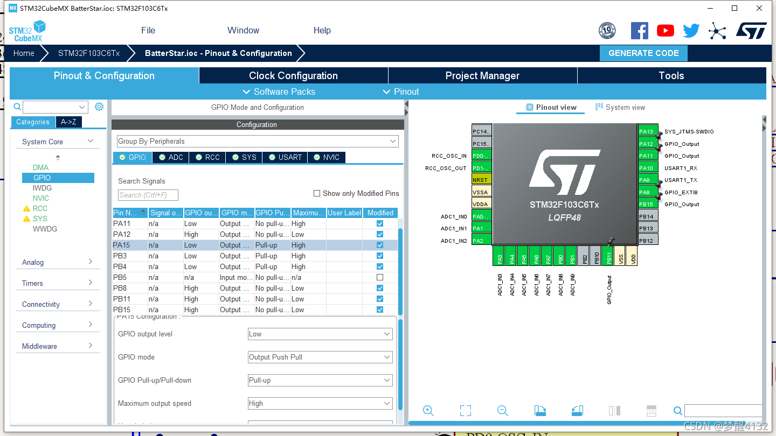Open the File menu
This screenshot has height=436, width=776.
click(x=148, y=30)
